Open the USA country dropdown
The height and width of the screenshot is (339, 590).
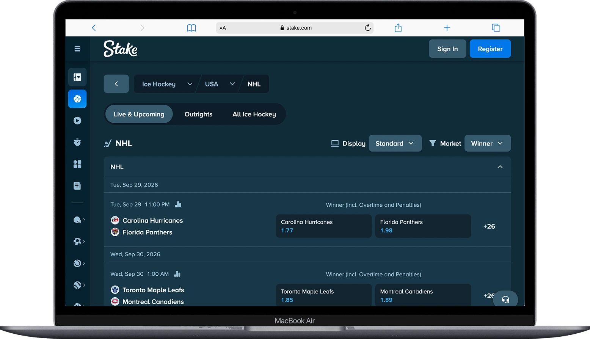[220, 84]
